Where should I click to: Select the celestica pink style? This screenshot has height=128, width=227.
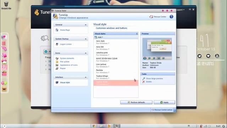(116, 54)
